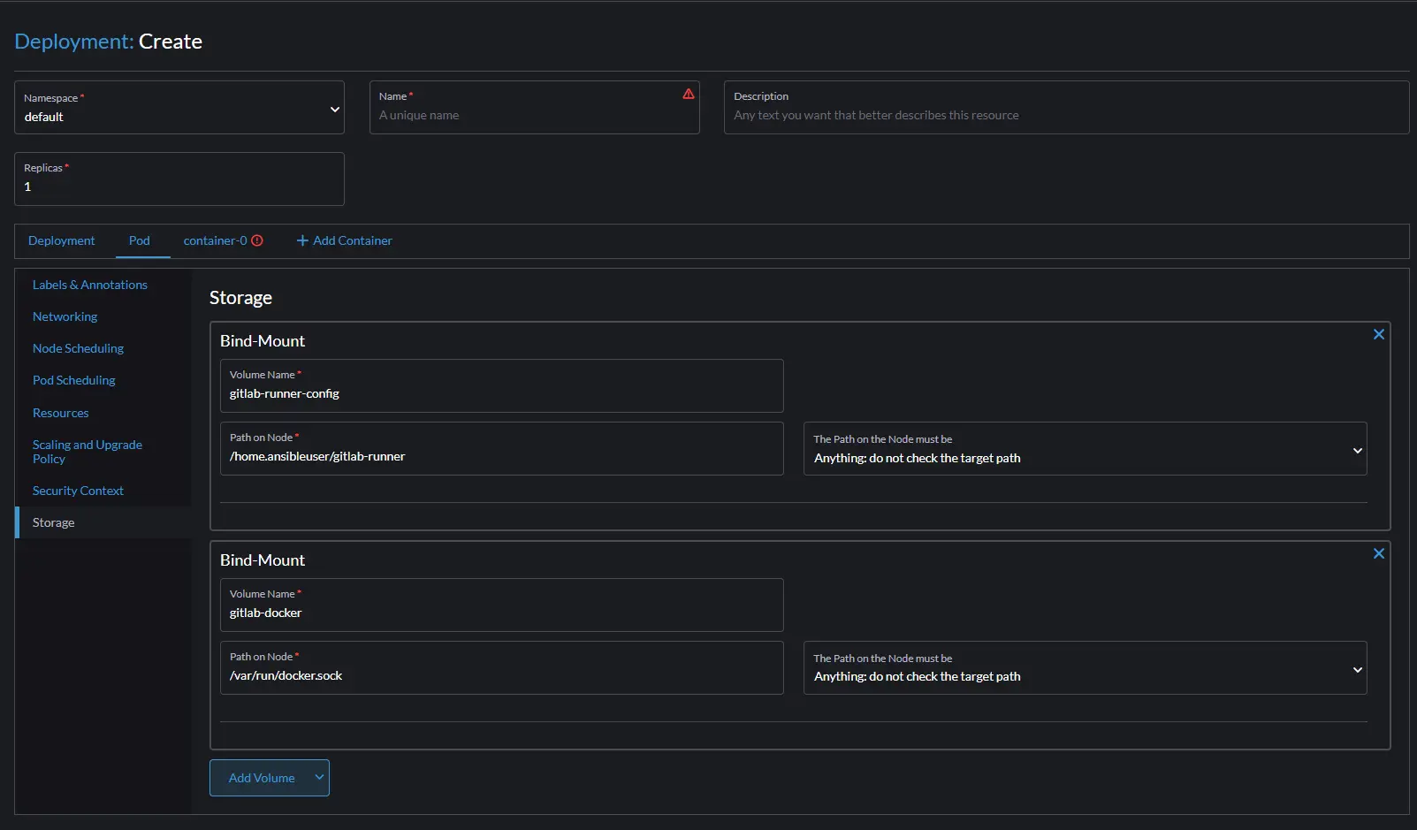The width and height of the screenshot is (1417, 830).
Task: Click the plus icon for Add Container
Action: (302, 240)
